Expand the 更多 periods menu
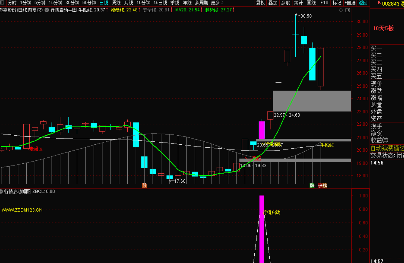The height and width of the screenshot is (263, 404). [x=217, y=3]
